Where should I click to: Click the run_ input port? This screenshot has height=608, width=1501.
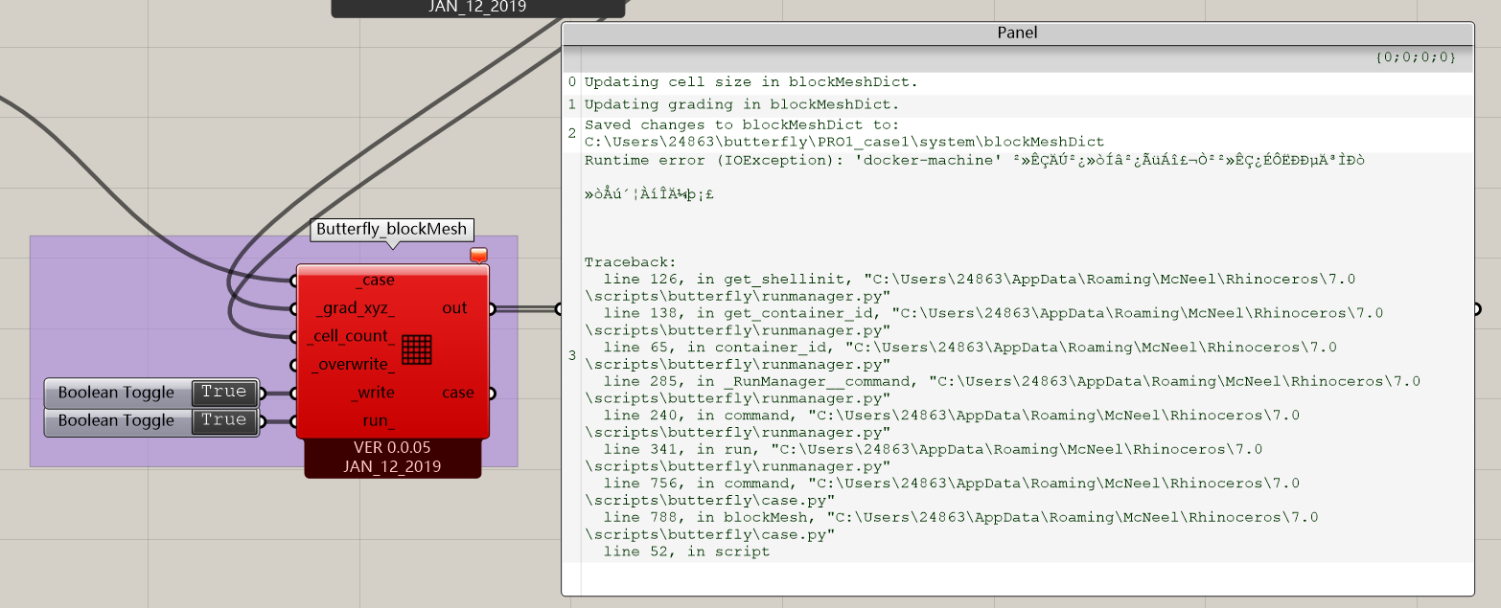point(292,419)
